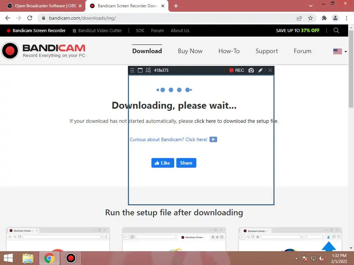The image size is (354, 265).
Task: Open Action Center flag icon in tray
Action: point(305,258)
